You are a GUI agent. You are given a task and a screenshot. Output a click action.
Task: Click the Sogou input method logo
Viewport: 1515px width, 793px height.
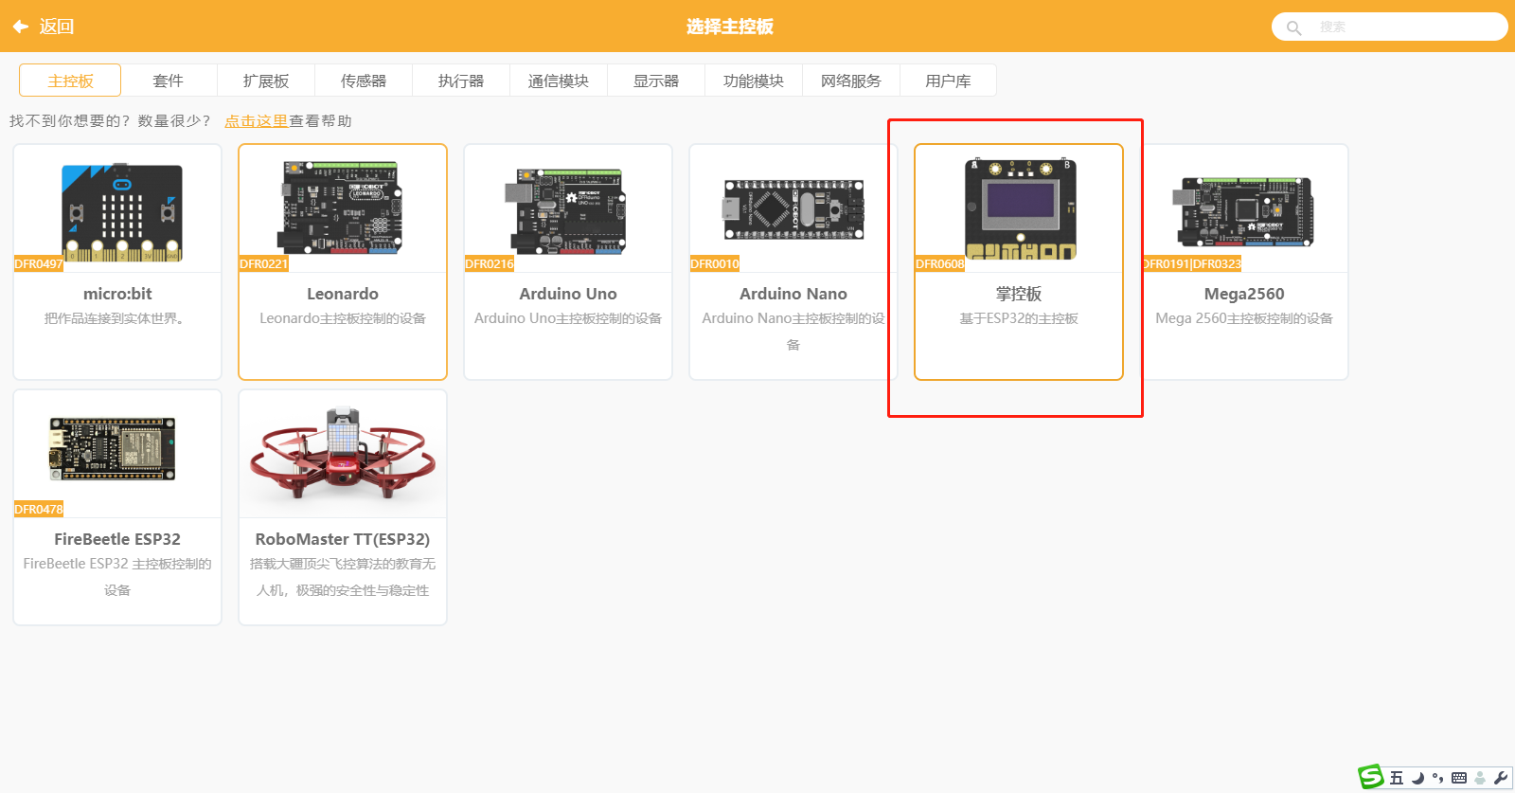(x=1371, y=778)
